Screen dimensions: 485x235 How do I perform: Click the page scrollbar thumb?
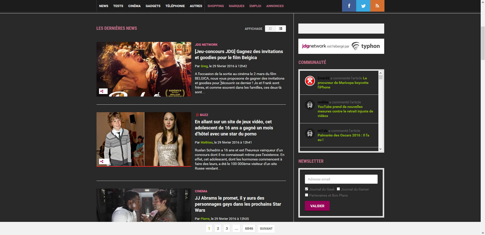coord(483,43)
